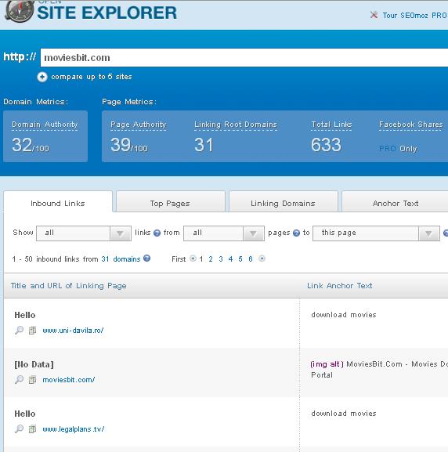This screenshot has width=448, height=452.
Task: Click magnifier icon for www.legalplans.tv row
Action: click(19, 429)
